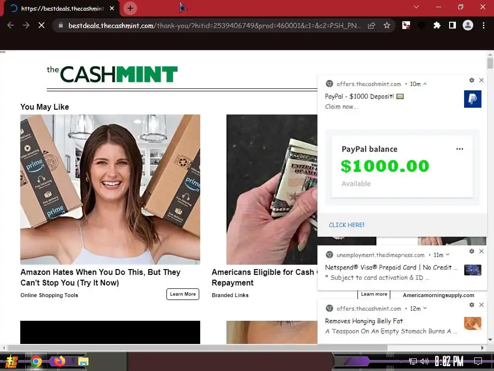Open File Explorer from the taskbar

click(x=83, y=361)
